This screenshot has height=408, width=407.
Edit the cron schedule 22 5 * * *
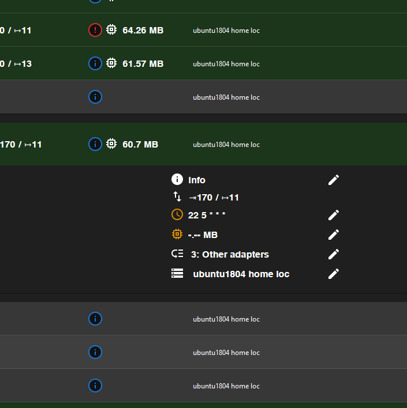[334, 215]
